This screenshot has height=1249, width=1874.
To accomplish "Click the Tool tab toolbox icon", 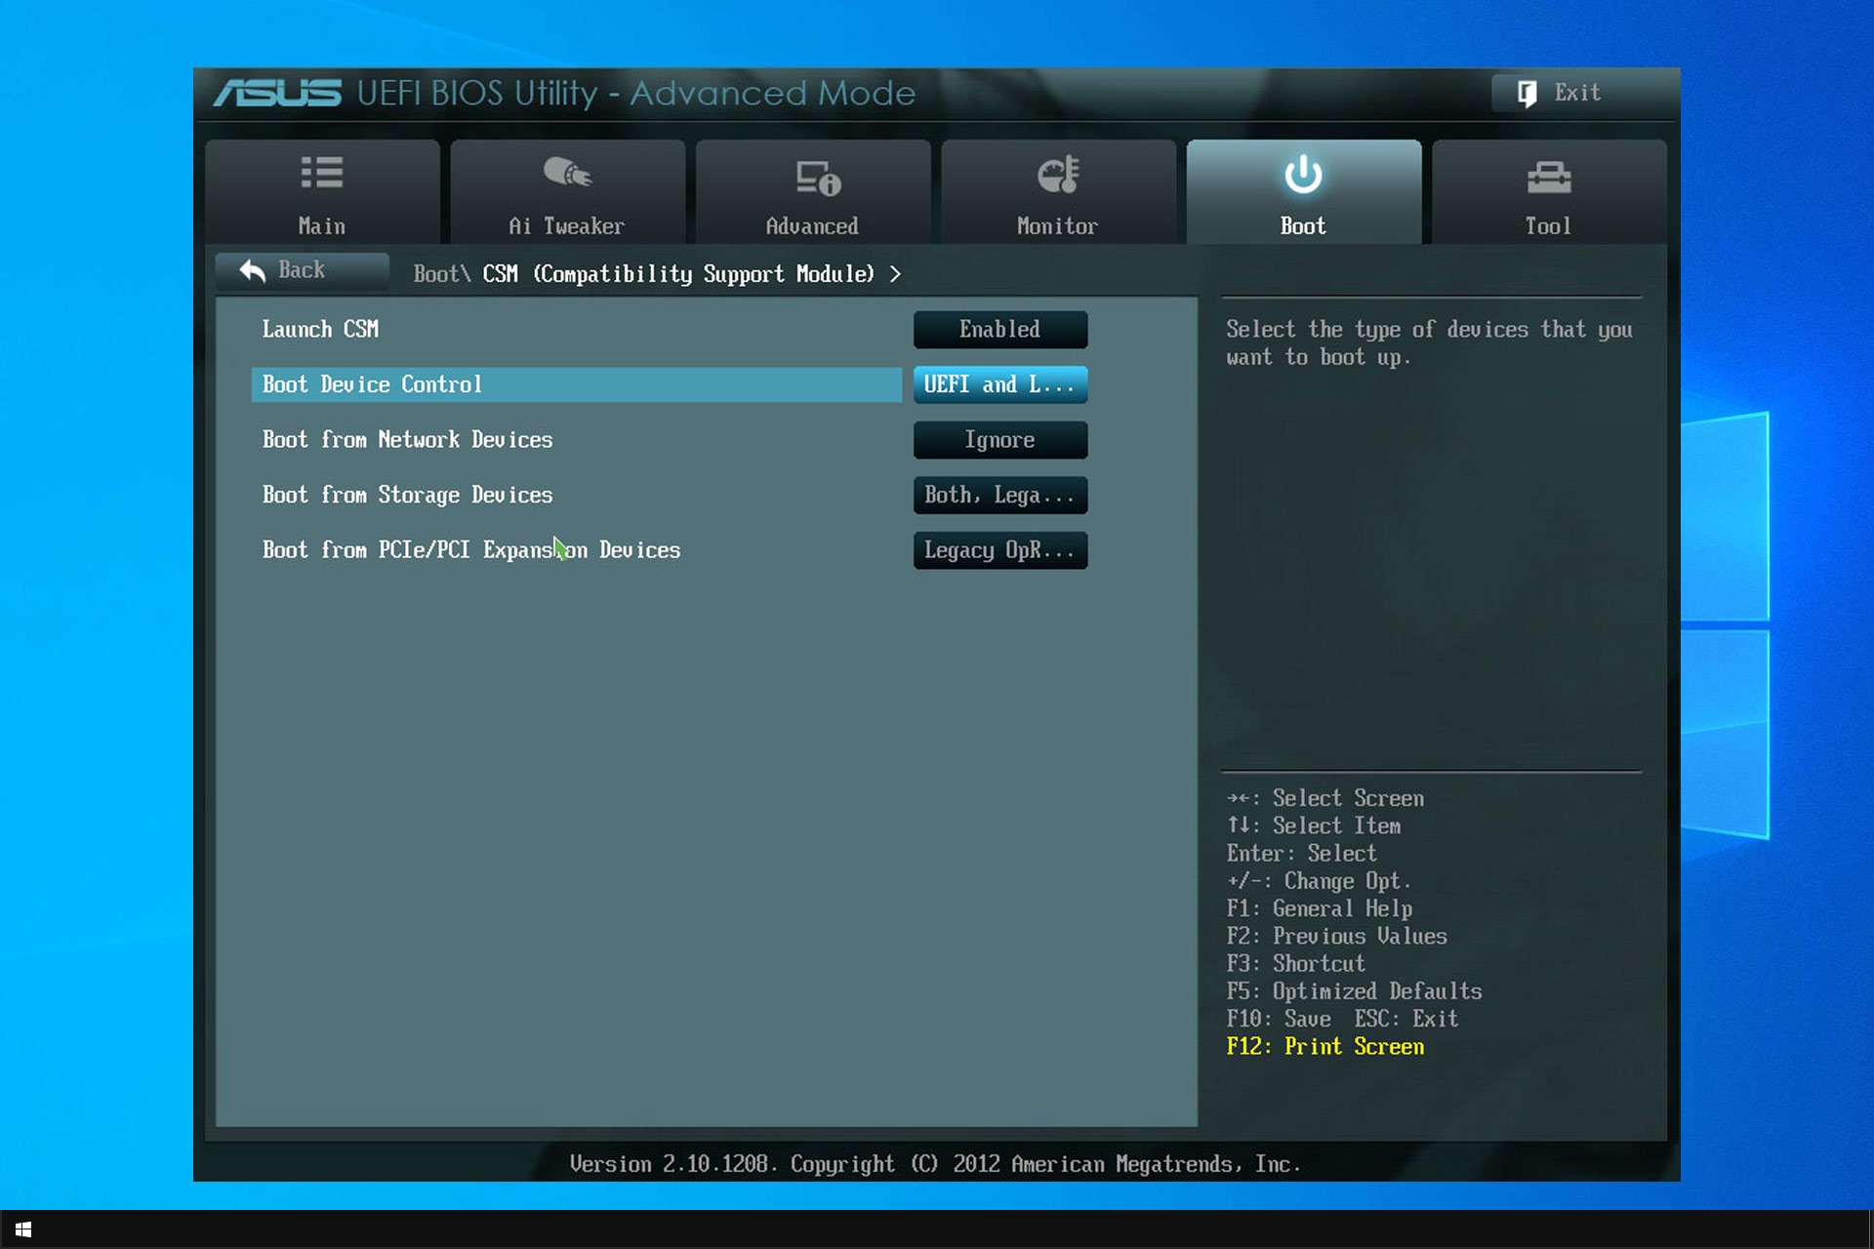I will click(x=1548, y=177).
